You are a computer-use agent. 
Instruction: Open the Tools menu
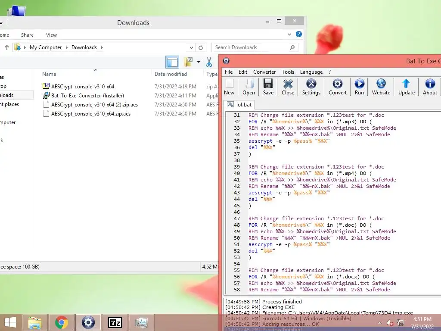tap(288, 72)
